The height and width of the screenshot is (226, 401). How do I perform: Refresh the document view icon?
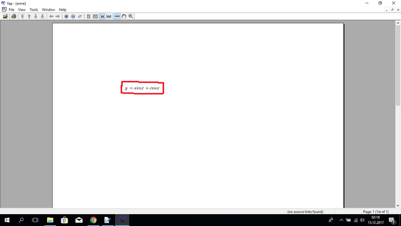80,16
